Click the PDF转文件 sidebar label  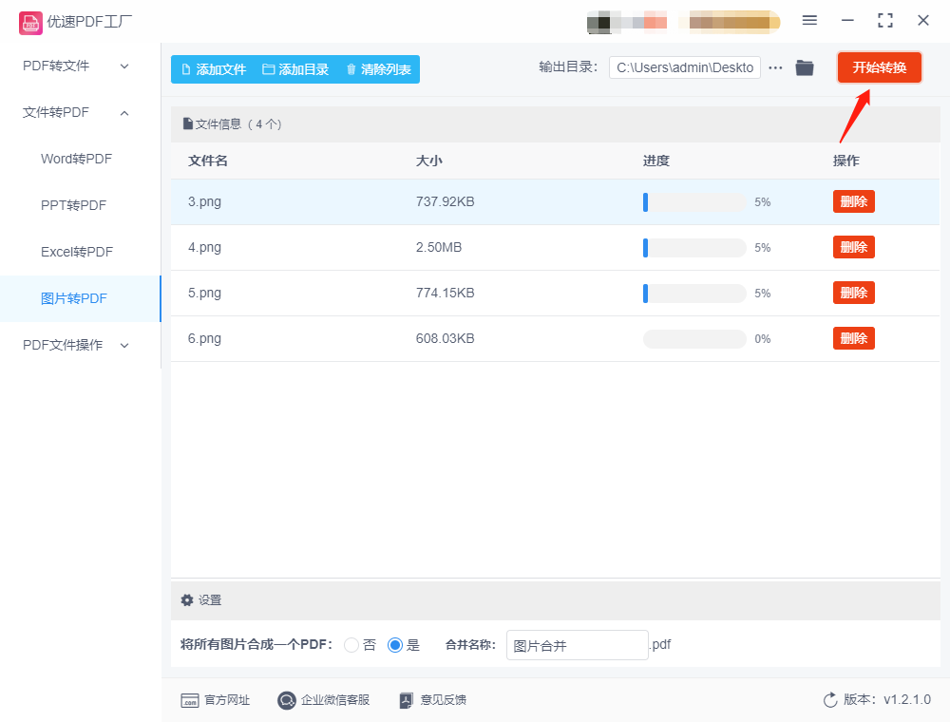[x=56, y=66]
